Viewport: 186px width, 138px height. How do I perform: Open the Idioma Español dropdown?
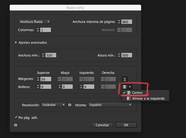(x=110, y=105)
